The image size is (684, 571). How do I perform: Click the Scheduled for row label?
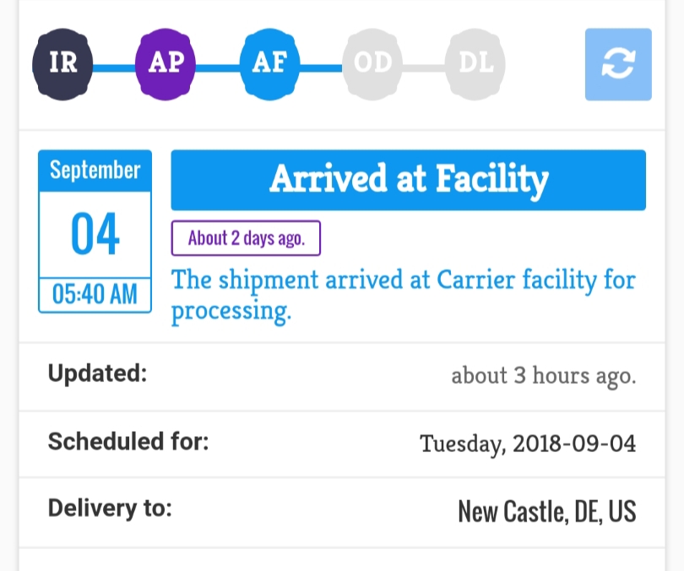pyautogui.click(x=128, y=441)
